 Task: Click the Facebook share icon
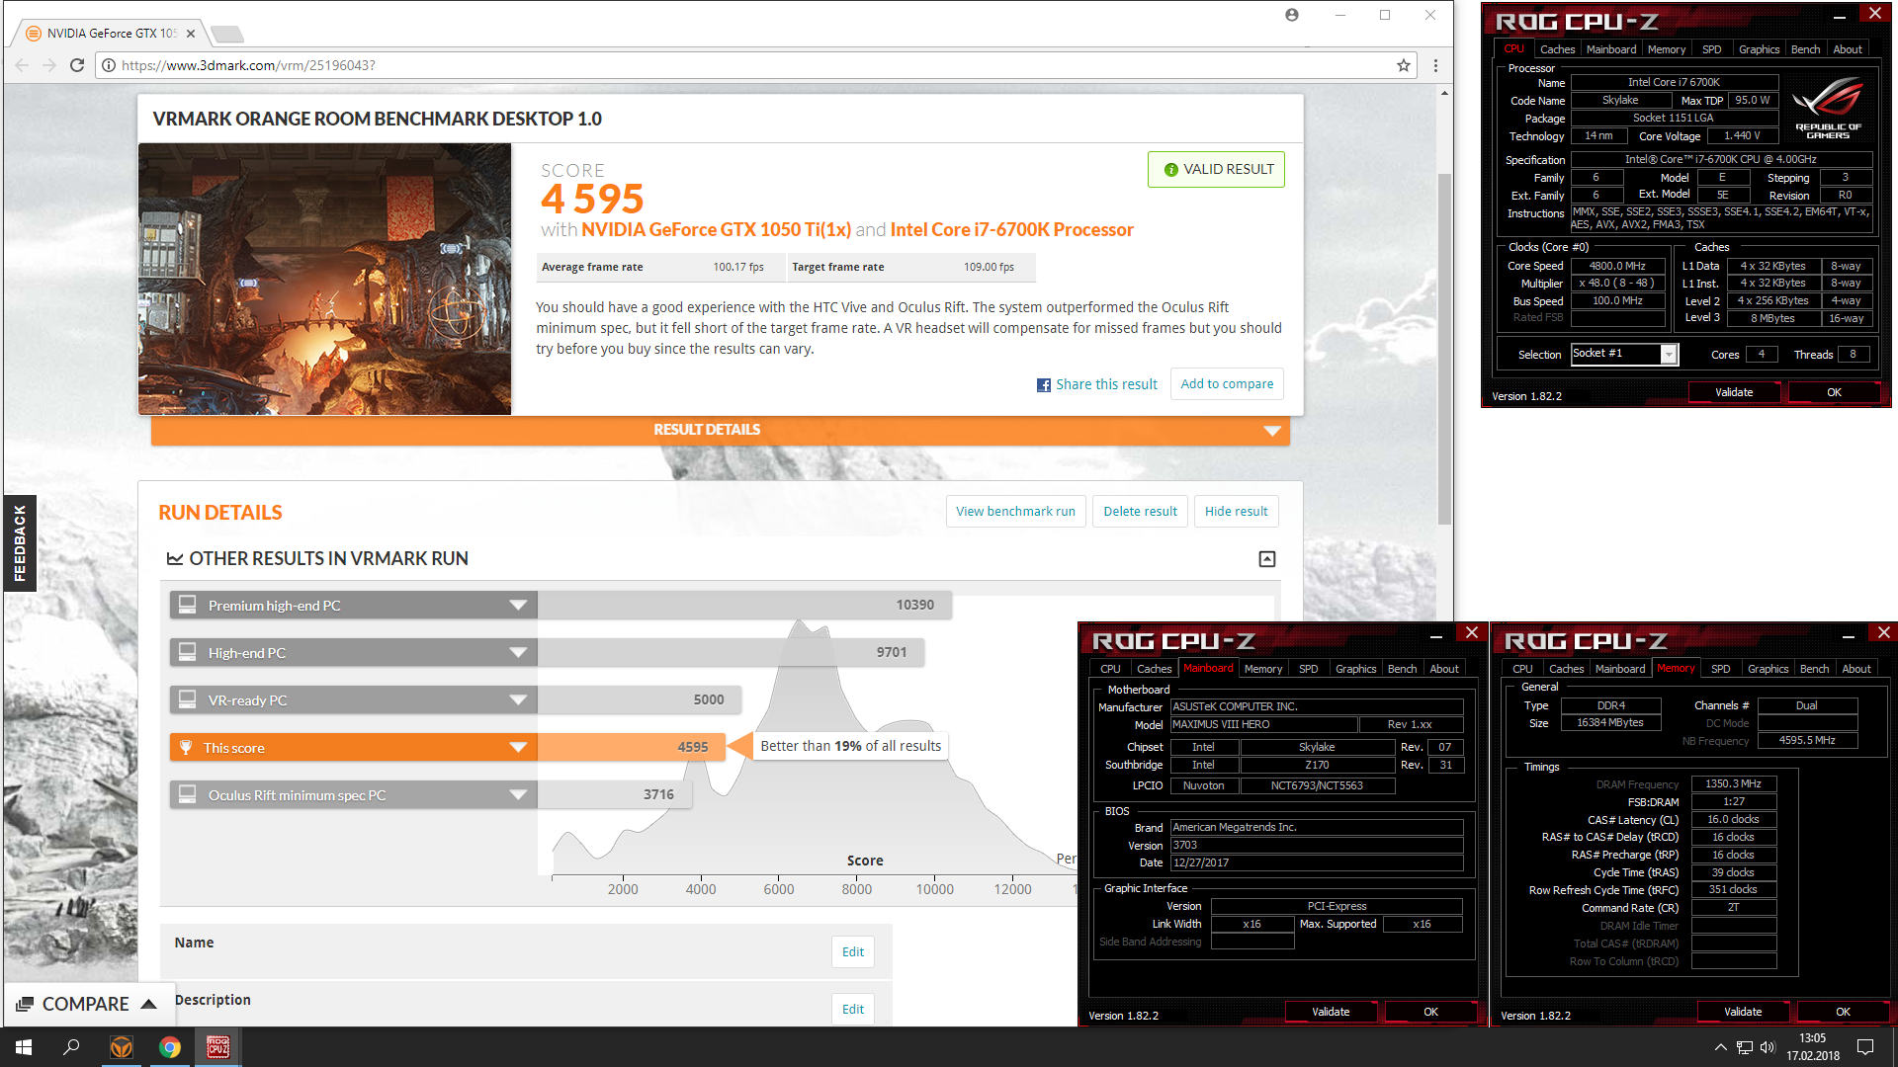1044,385
